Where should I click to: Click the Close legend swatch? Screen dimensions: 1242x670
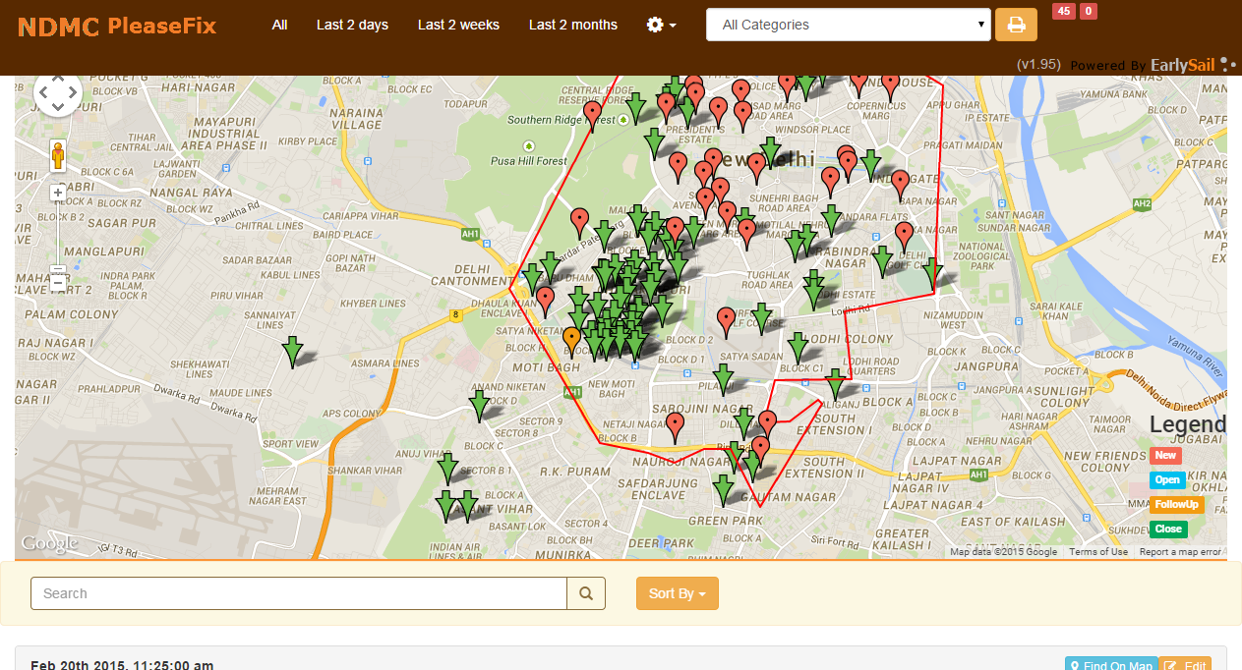(1168, 530)
